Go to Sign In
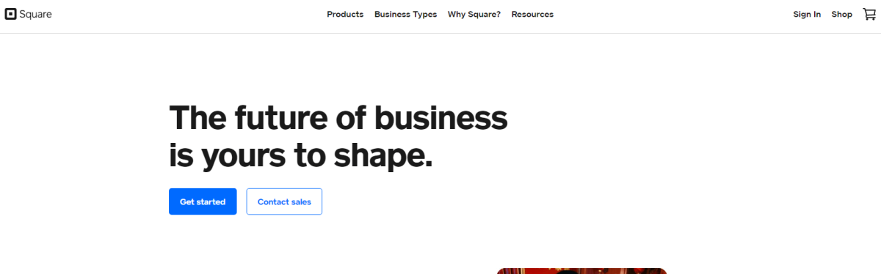This screenshot has width=881, height=274. (807, 15)
